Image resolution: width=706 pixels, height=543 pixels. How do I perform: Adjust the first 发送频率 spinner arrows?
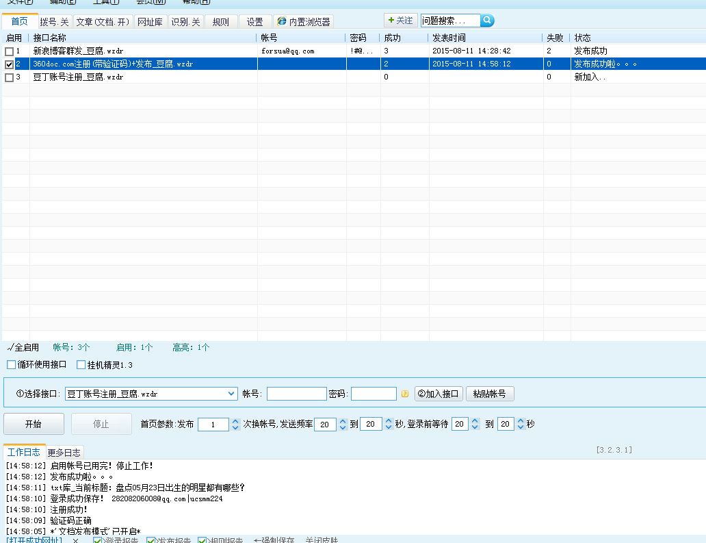pos(342,425)
